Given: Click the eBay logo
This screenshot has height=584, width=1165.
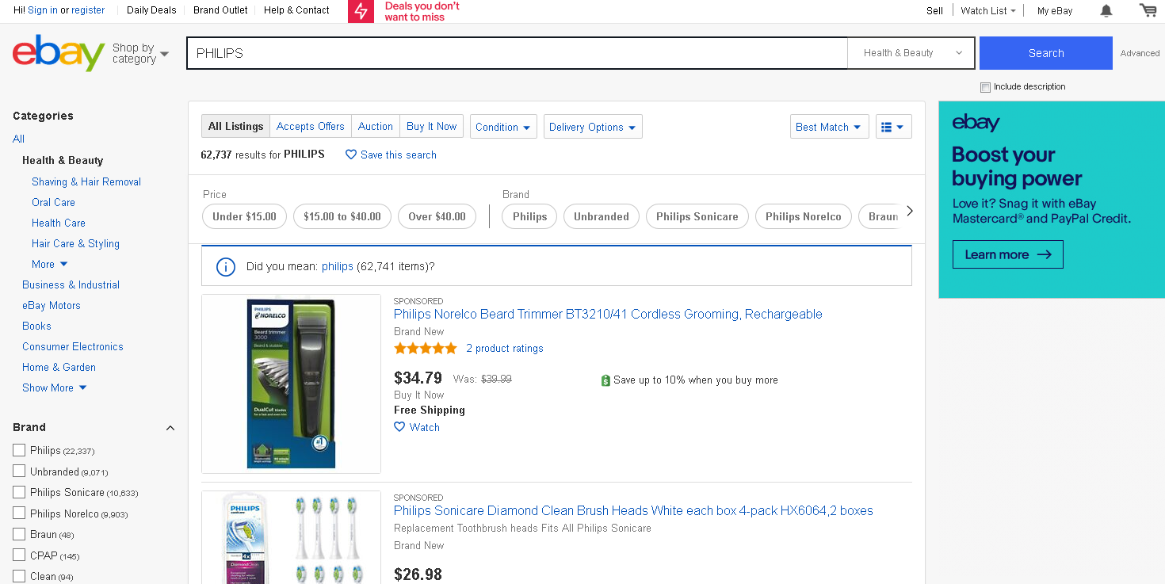Looking at the screenshot, I should coord(59,53).
